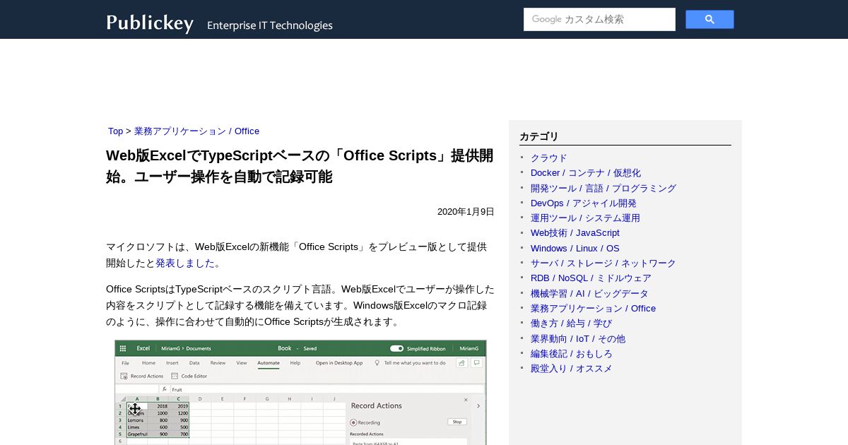Open Windows / Linux / OS category
Image resolution: width=848 pixels, height=445 pixels.
click(575, 249)
